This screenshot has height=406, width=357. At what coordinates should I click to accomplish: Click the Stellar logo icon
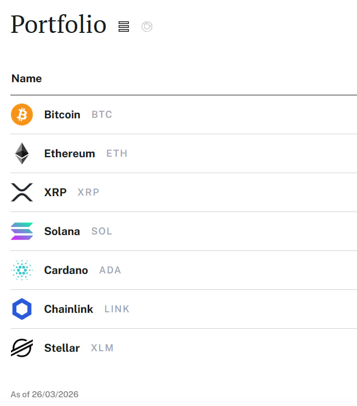22,348
